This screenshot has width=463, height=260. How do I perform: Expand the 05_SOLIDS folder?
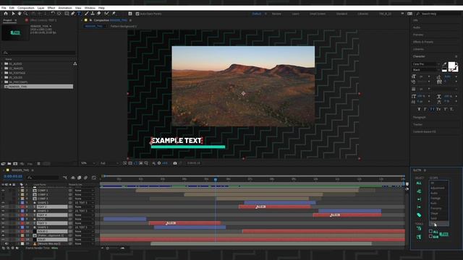pos(2,77)
